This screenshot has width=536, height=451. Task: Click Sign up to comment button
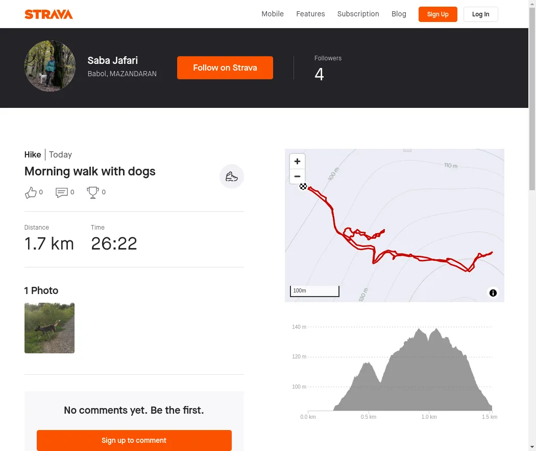point(134,440)
